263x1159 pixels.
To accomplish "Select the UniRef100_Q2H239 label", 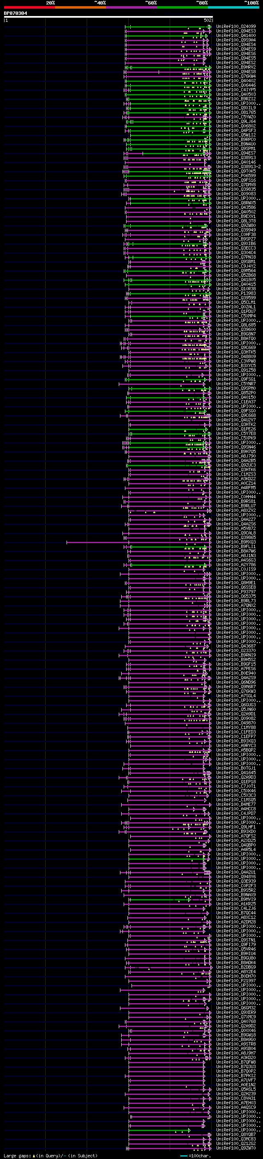I will click(236, 1094).
